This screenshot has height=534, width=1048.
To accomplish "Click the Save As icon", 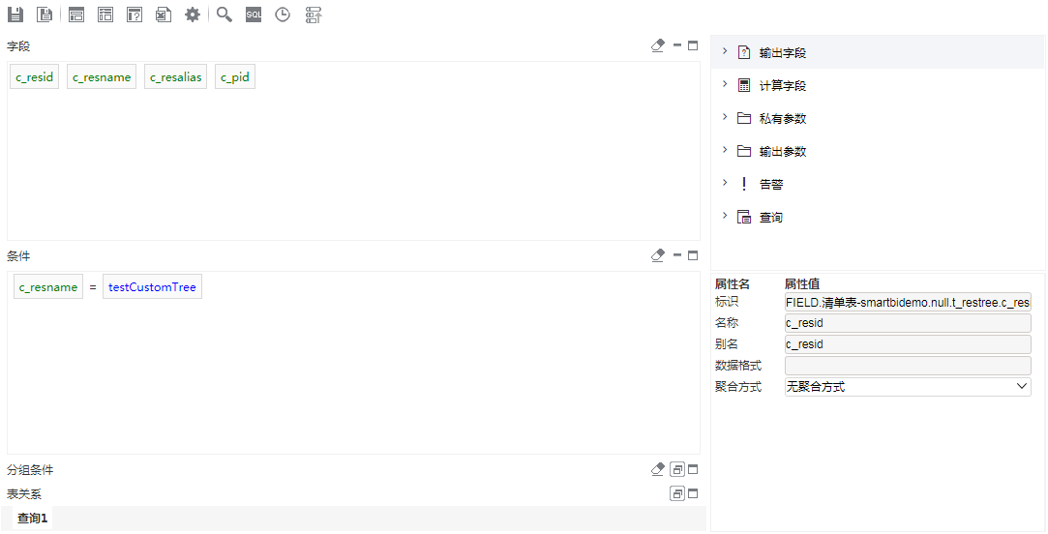I will point(45,15).
